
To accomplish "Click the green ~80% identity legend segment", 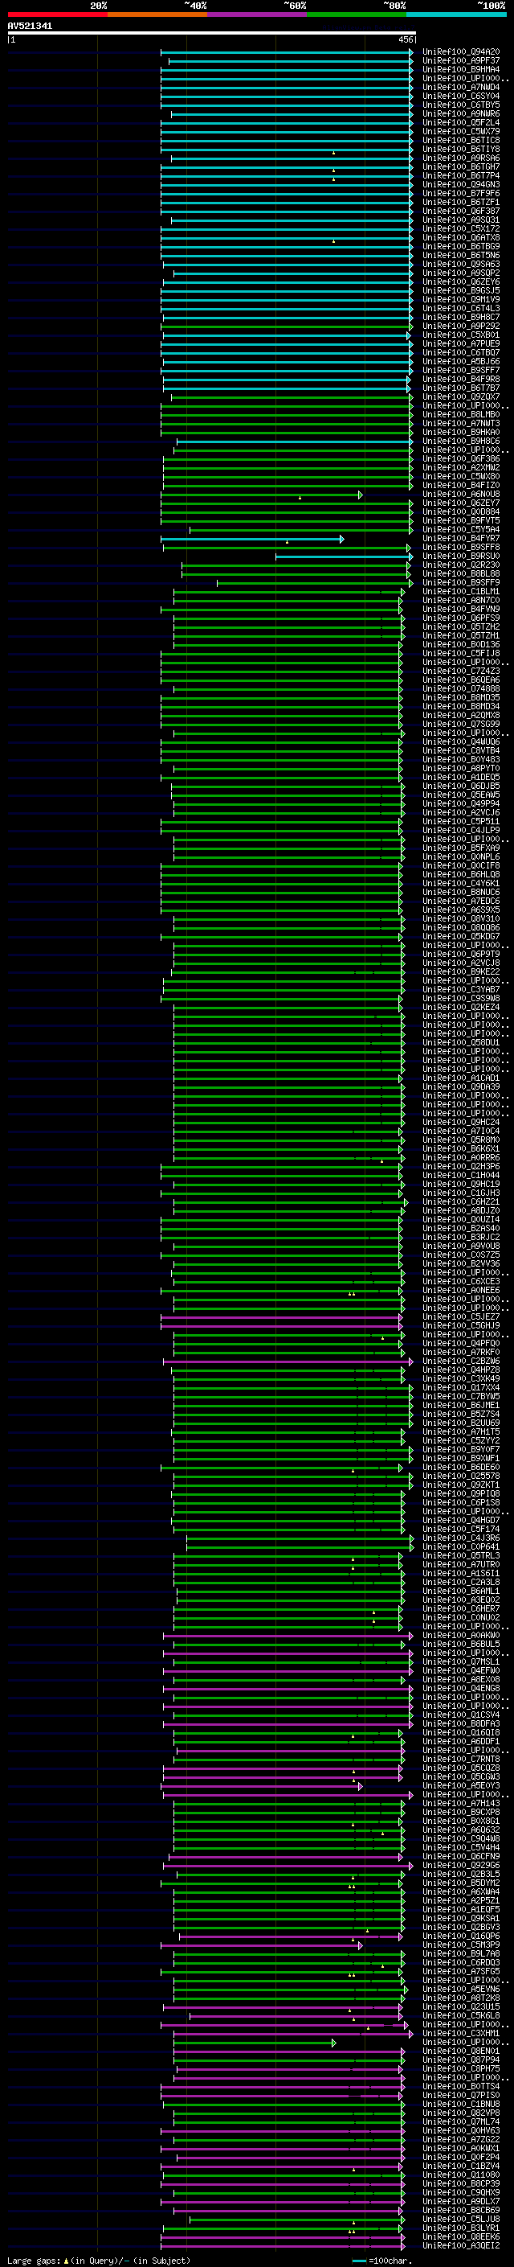I will [x=357, y=14].
